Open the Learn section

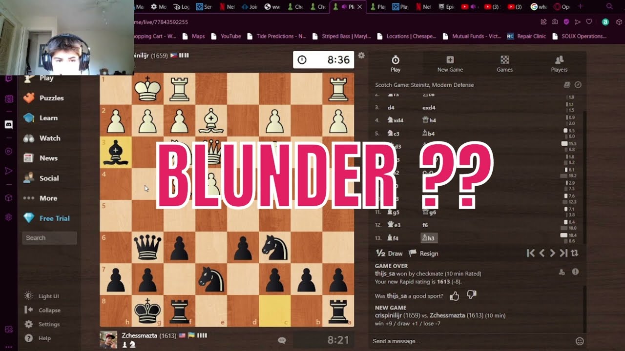(x=41, y=118)
